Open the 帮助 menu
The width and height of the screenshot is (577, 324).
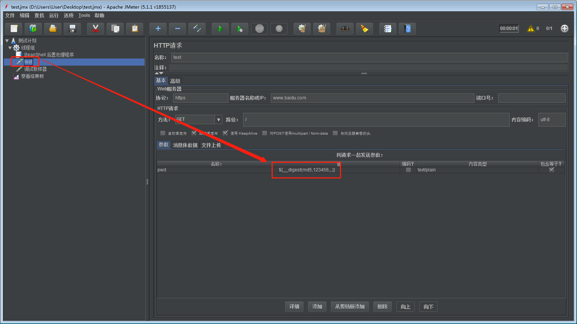tap(99, 15)
